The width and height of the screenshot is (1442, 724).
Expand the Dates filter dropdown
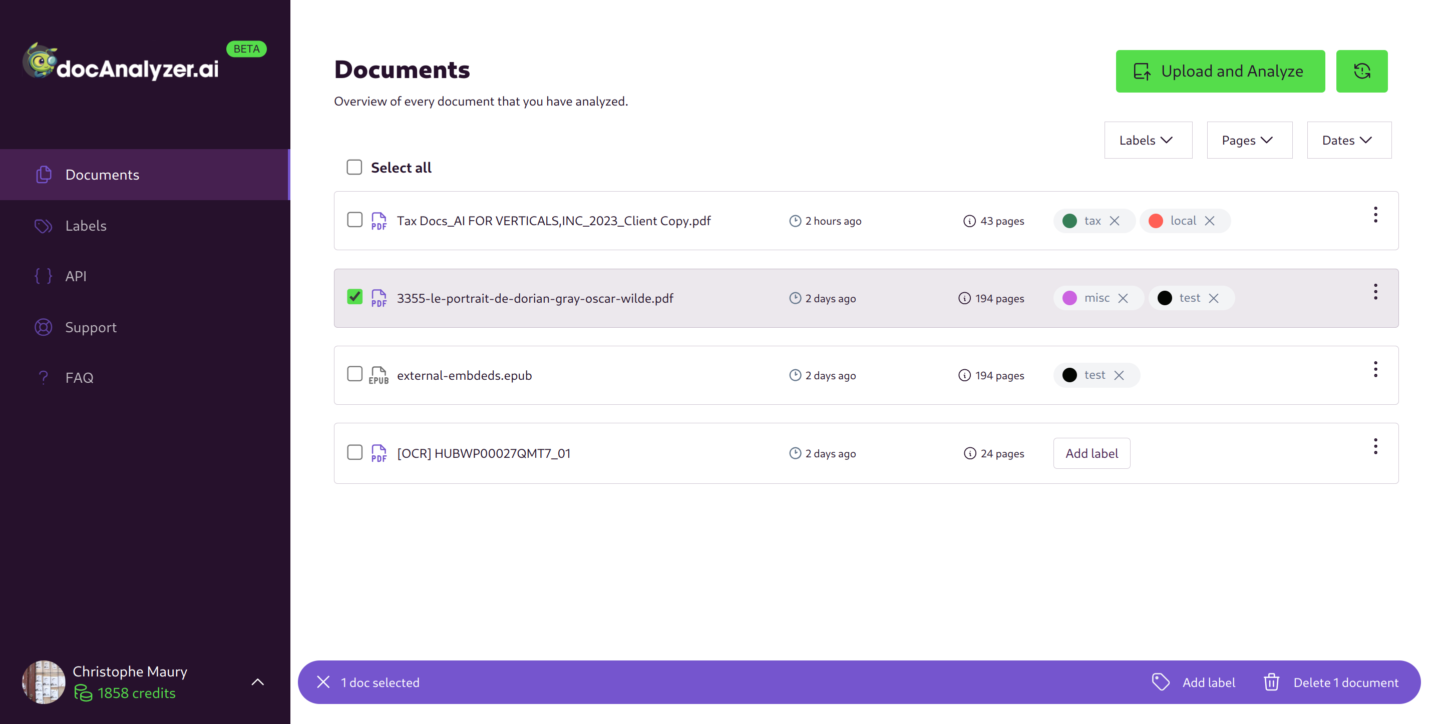click(1349, 140)
